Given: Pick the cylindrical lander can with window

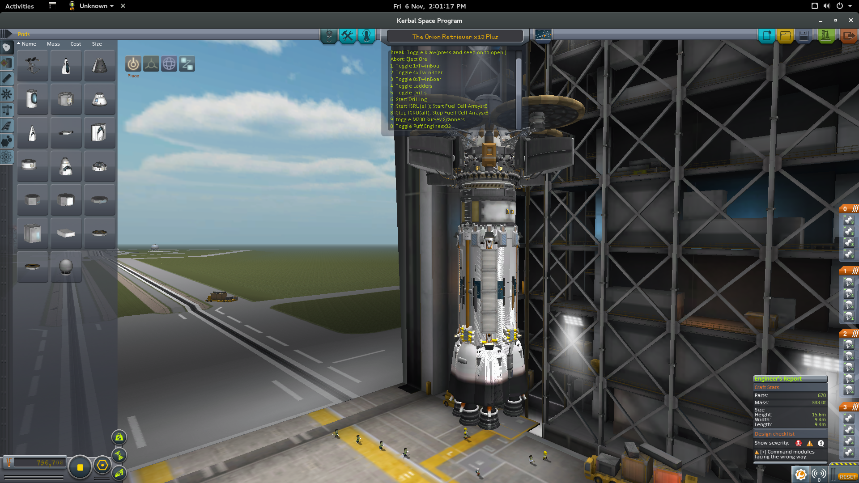Looking at the screenshot, I should pos(33,99).
